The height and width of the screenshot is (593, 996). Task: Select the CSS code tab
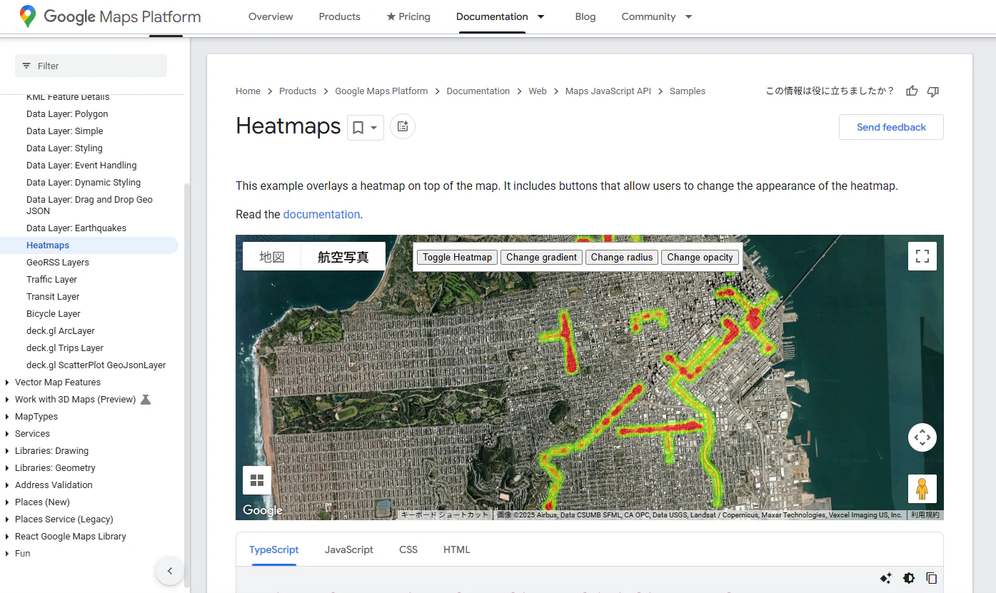click(x=408, y=549)
